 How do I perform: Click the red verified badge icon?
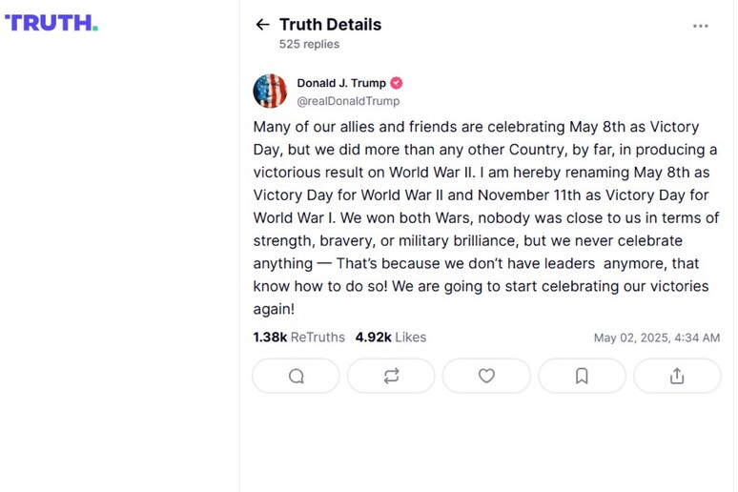pyautogui.click(x=397, y=83)
